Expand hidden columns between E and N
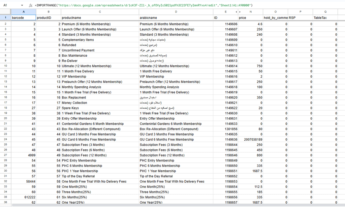The height and width of the screenshot is (207, 345). click(x=236, y=12)
